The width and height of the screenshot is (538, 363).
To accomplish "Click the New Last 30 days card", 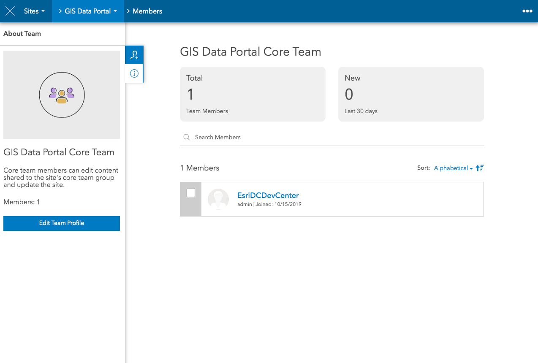I will (x=411, y=94).
